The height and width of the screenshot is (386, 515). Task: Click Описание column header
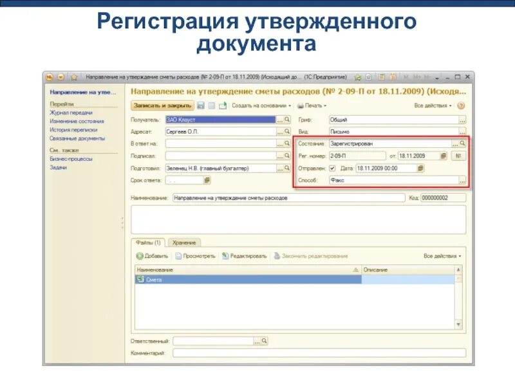(x=407, y=270)
